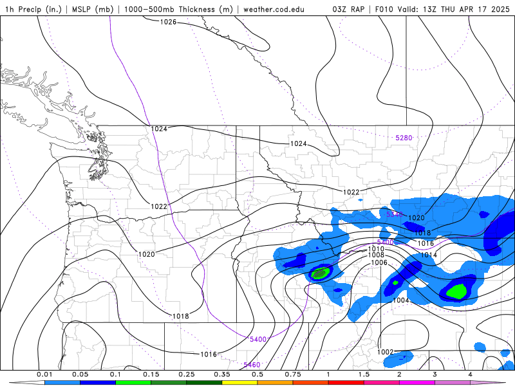This screenshot has width=515, height=386.
Task: Click the dark green precipitation core on map
Action: click(x=320, y=273)
